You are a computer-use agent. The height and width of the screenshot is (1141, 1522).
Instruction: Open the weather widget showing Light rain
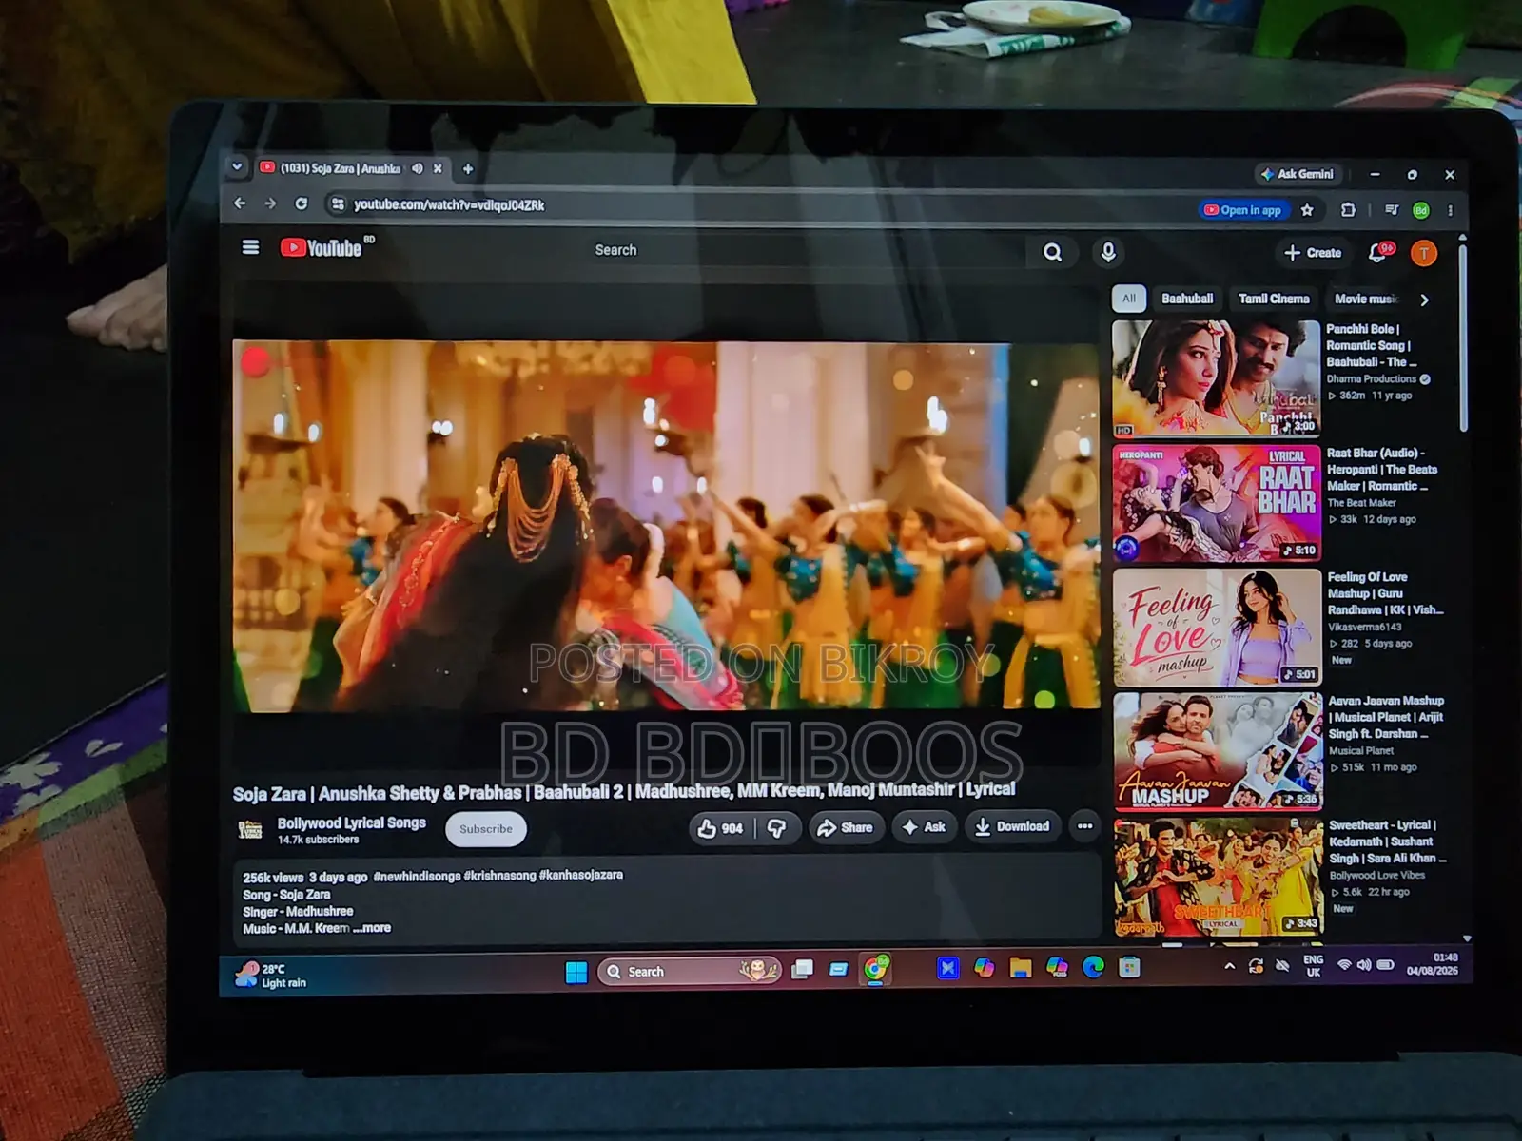(272, 975)
